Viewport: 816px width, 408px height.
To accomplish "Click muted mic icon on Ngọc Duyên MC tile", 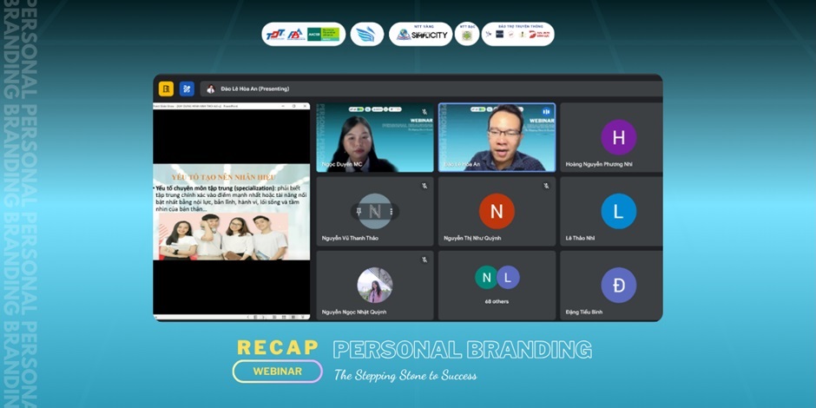I will 424,111.
